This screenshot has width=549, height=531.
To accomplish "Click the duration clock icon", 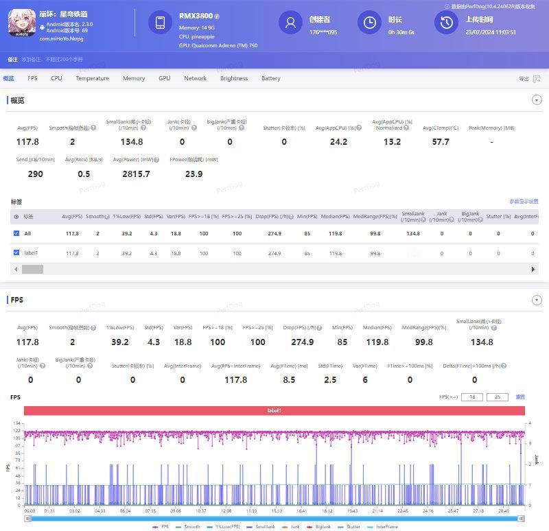I will [x=369, y=23].
